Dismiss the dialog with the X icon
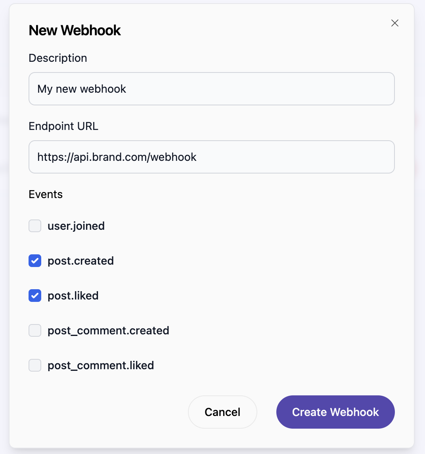 394,23
